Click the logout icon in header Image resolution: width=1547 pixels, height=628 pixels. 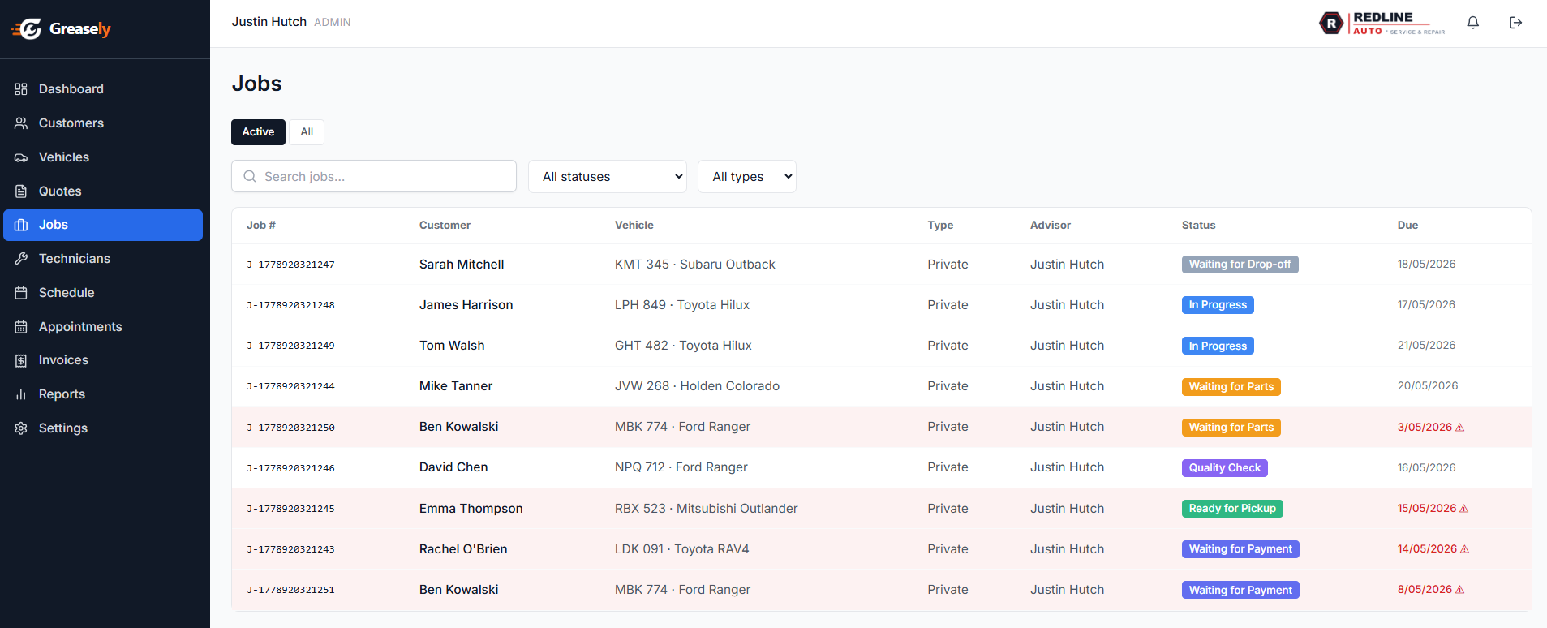tap(1515, 23)
